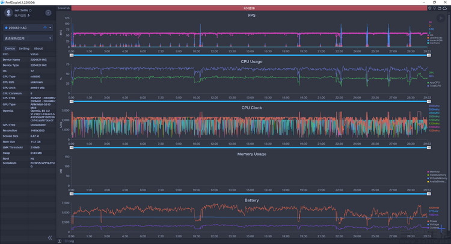Click the FPS chart title
Viewport: 451px width, 244px height.
tap(252, 16)
